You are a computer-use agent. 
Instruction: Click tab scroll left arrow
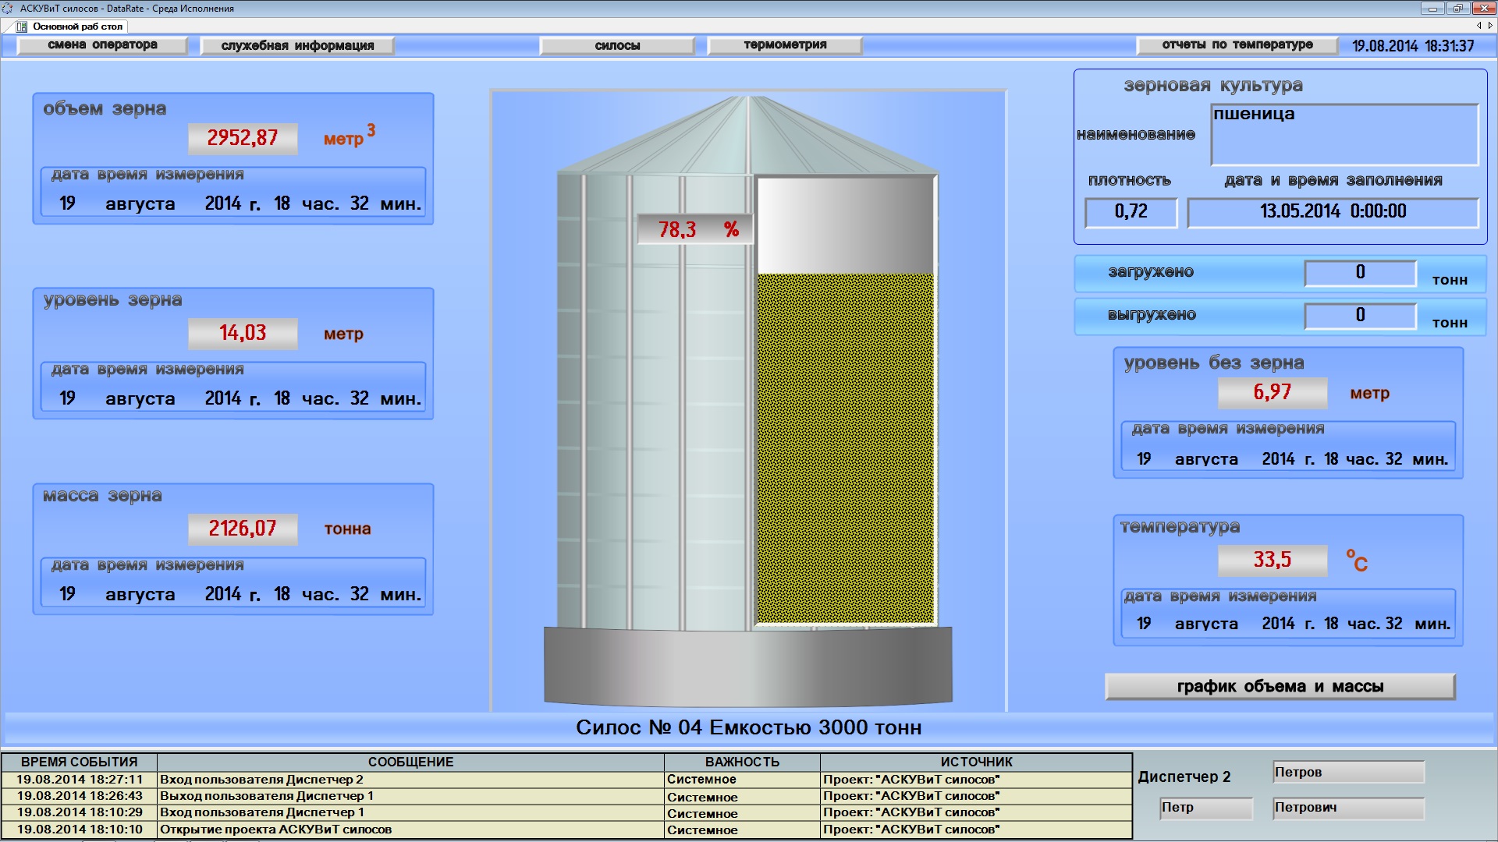1478,26
